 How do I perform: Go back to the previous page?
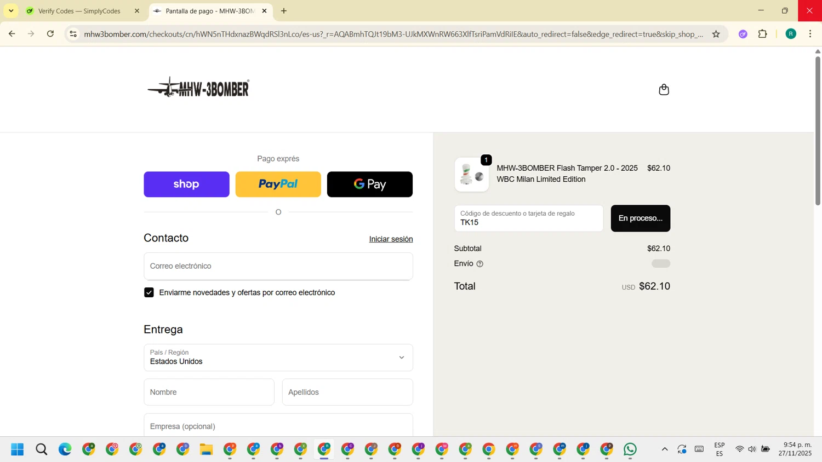click(12, 34)
